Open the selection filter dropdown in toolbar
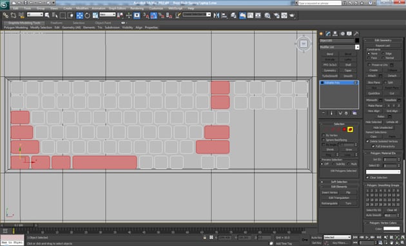This screenshot has width=406, height=246. pyautogui.click(x=35, y=14)
